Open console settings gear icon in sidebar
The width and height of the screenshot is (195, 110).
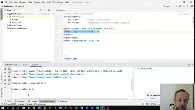(5, 84)
